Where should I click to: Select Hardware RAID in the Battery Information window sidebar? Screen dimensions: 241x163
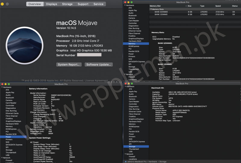tap(12, 124)
